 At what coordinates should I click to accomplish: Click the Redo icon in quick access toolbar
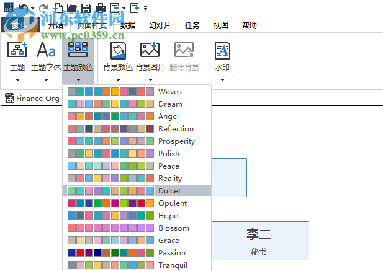point(43,8)
